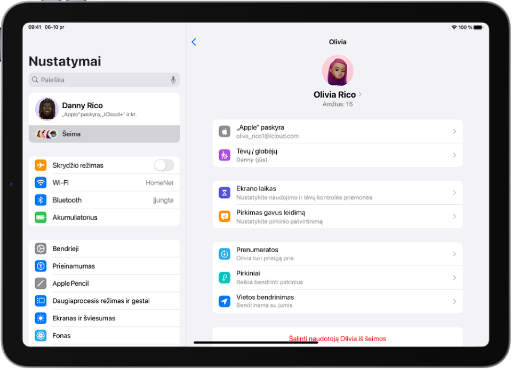The image size is (512, 370).
Task: Tap the back arrow in Olivia's page
Action: 194,42
